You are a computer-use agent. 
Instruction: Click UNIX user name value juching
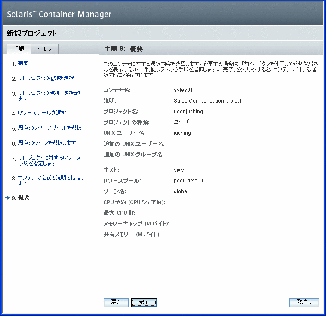tap(182, 133)
